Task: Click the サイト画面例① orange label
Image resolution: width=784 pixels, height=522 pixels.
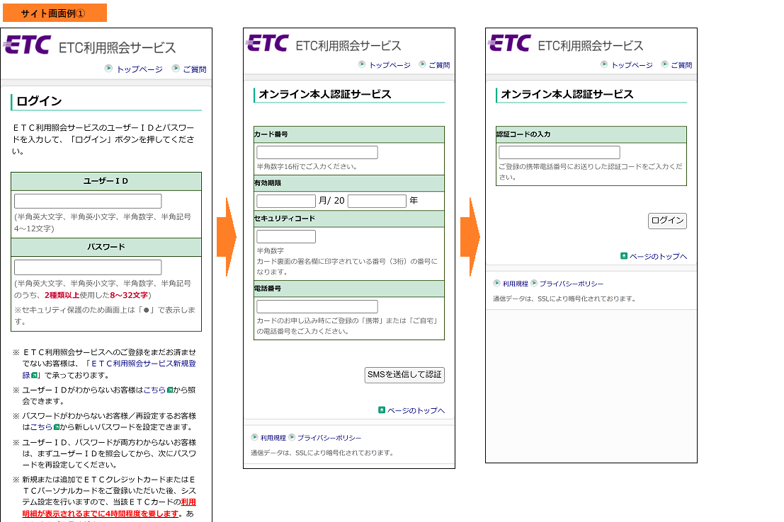Action: [55, 13]
